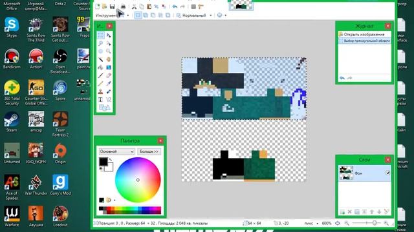The height and width of the screenshot is (232, 414).
Task: Select the Paintbrush tool
Action: [101, 76]
